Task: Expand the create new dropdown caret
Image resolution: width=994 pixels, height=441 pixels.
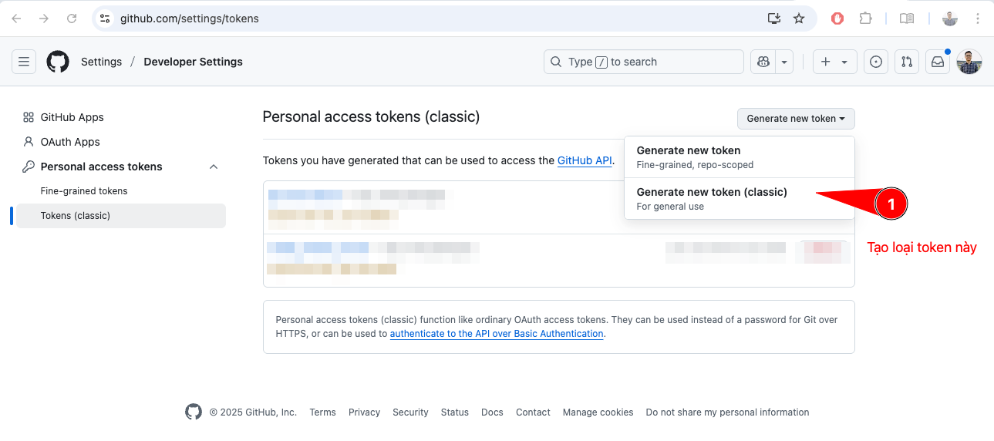Action: pos(844,62)
